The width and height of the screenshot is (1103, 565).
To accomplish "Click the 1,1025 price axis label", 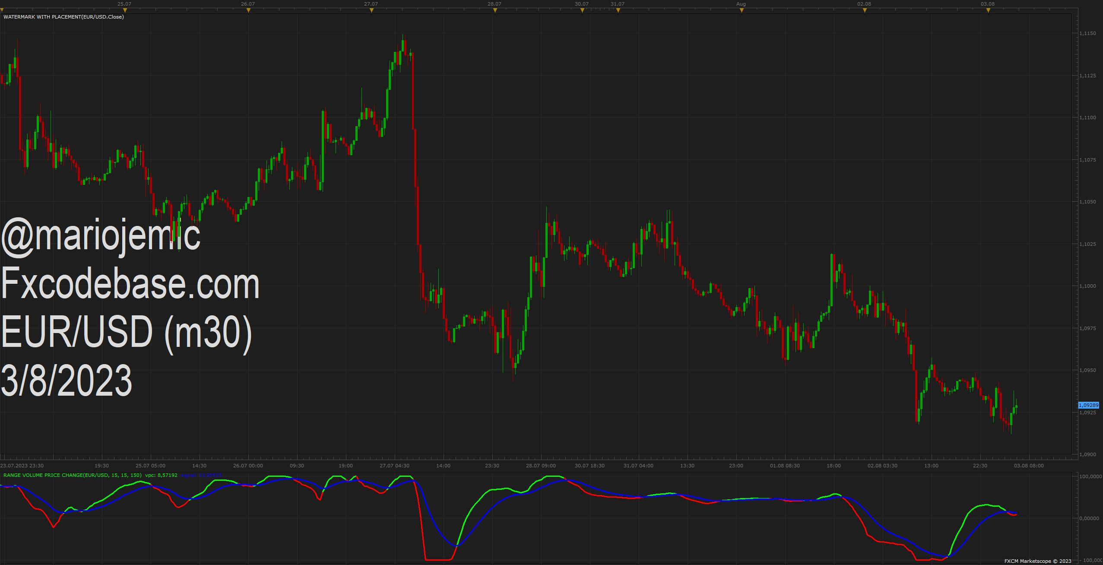I will pyautogui.click(x=1087, y=244).
